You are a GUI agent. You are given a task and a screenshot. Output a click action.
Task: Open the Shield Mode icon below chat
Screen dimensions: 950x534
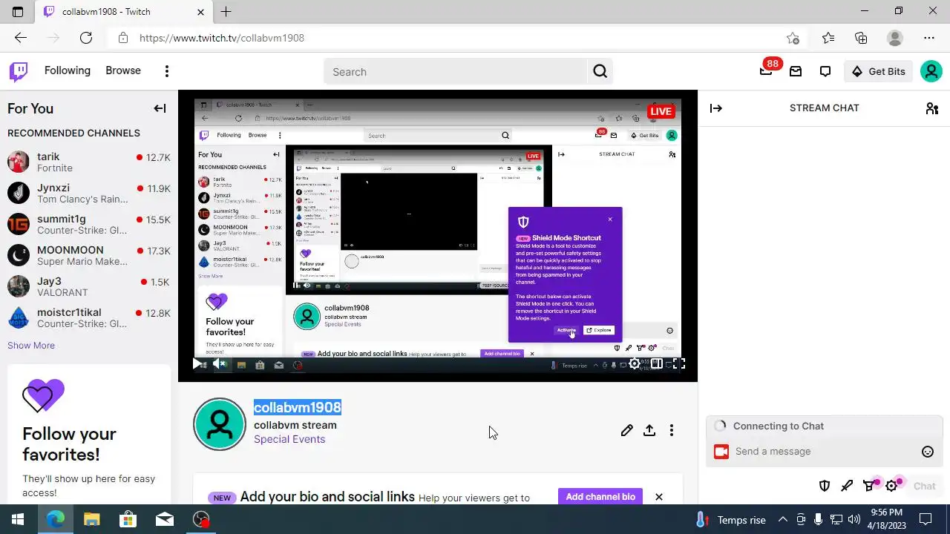click(825, 486)
